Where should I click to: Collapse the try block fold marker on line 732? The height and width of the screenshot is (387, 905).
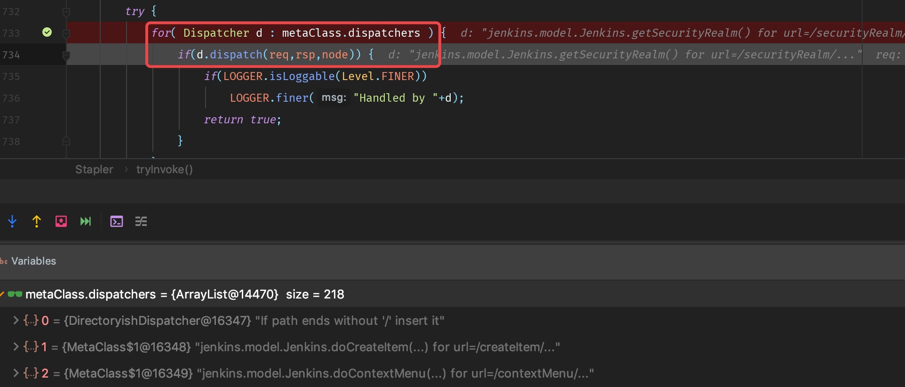(x=66, y=12)
